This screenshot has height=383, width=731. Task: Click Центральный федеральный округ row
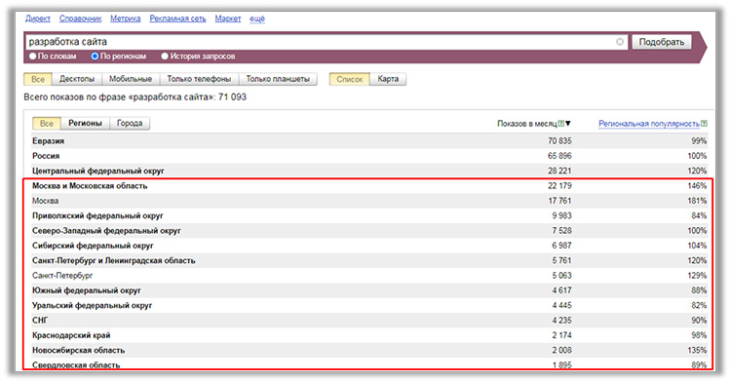point(369,171)
